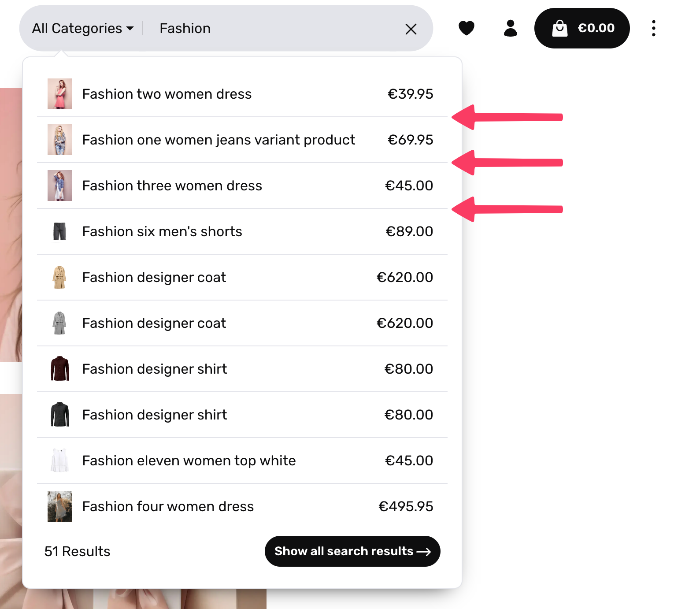
Task: Open the wishlist heart icon
Action: click(x=466, y=28)
